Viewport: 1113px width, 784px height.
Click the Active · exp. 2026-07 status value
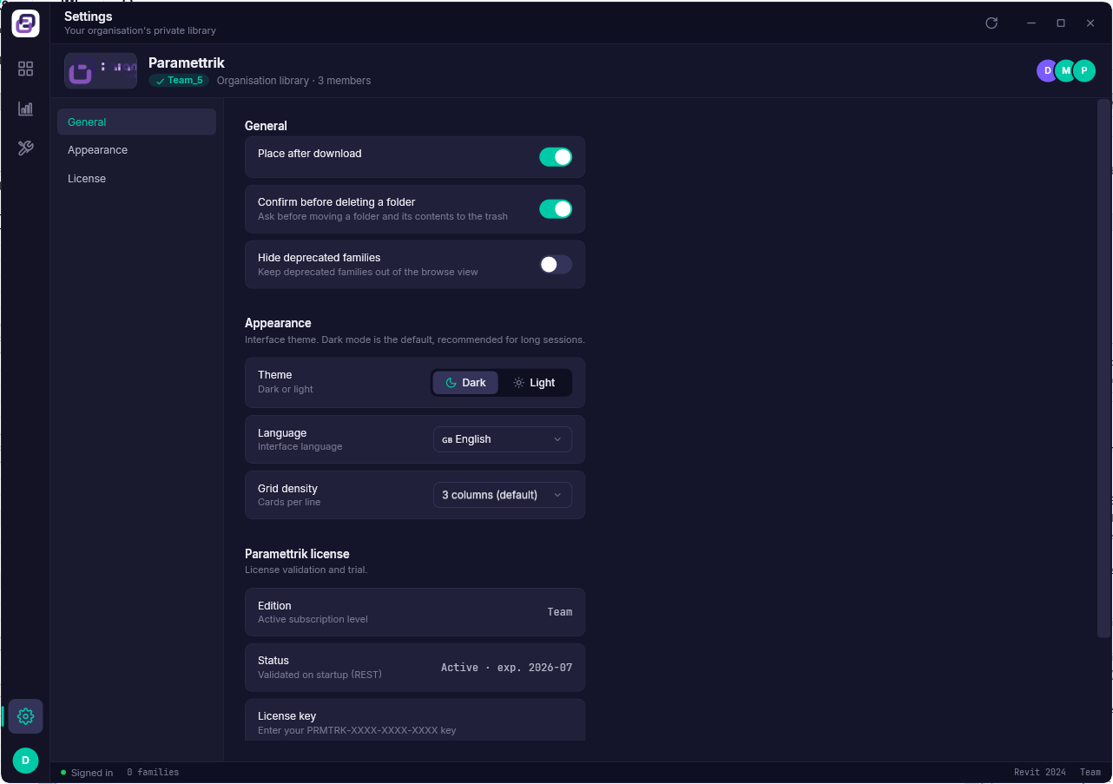tap(507, 668)
